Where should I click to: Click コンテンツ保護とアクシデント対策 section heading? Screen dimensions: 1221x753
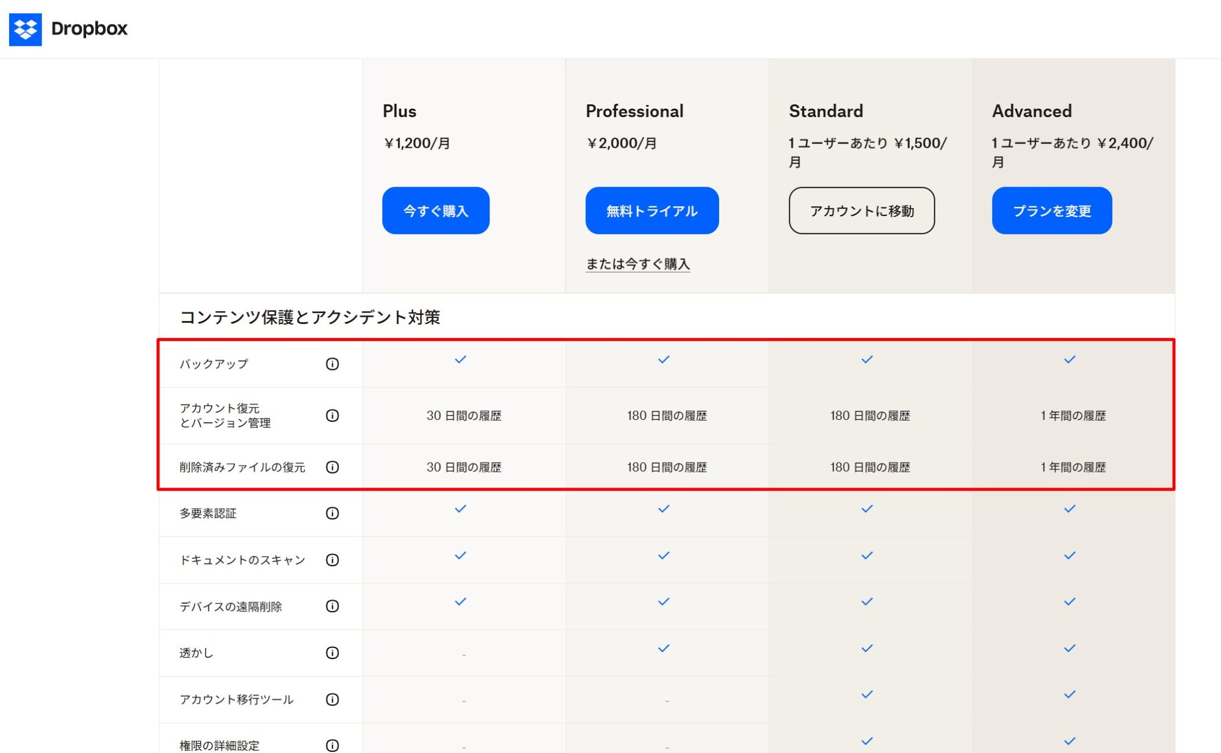[x=310, y=317]
